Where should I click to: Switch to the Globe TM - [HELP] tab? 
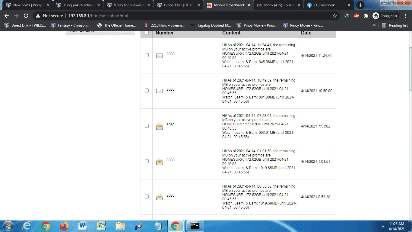(x=178, y=5)
